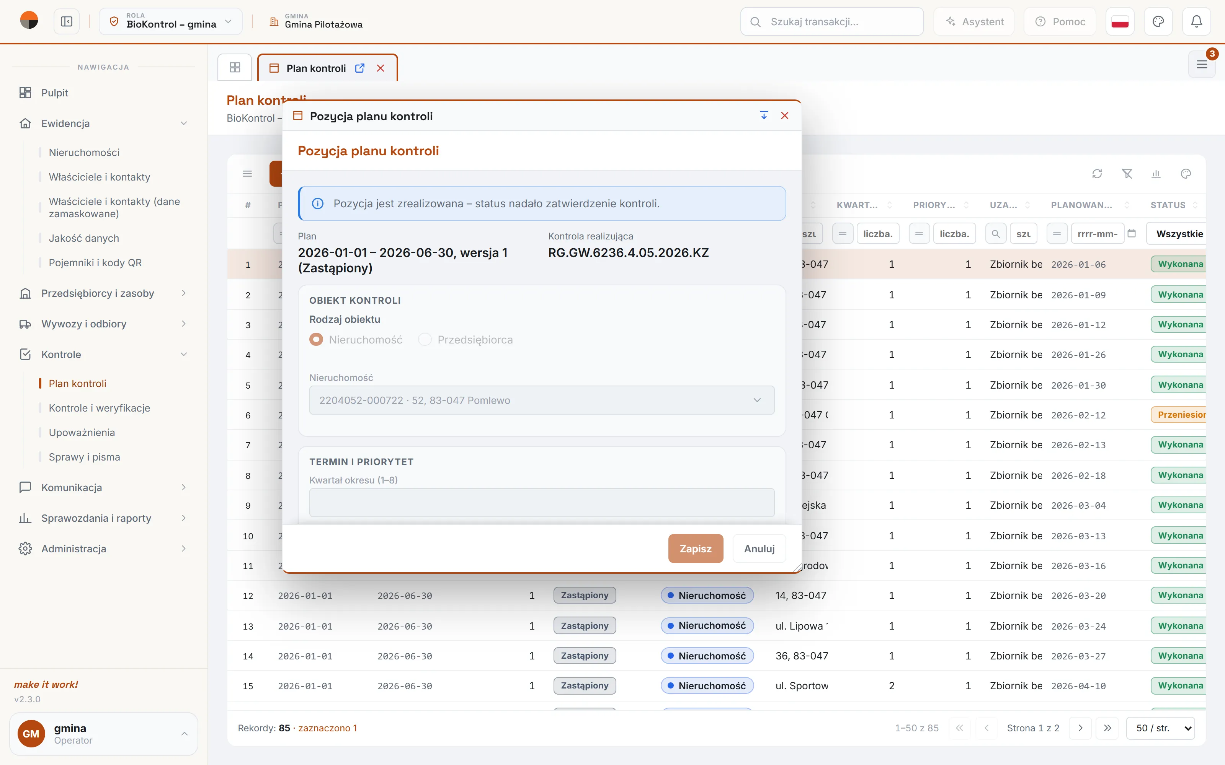Screen dimensions: 1225x765
Task: Open Kontrole i weryfikacje menu item
Action: (x=99, y=408)
